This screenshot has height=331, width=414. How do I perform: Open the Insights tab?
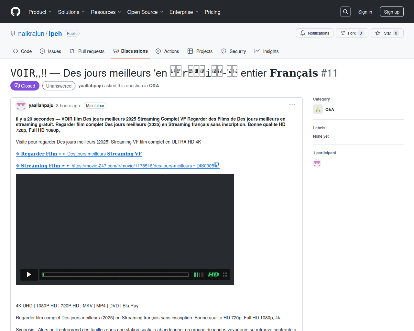point(267,51)
